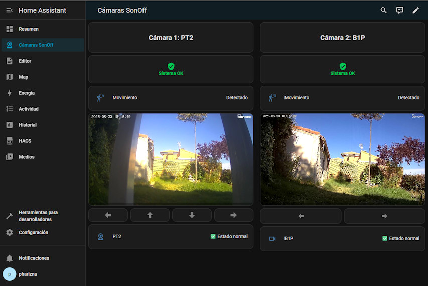Click the lightning bolt Energía icon
428x286 pixels.
point(9,93)
